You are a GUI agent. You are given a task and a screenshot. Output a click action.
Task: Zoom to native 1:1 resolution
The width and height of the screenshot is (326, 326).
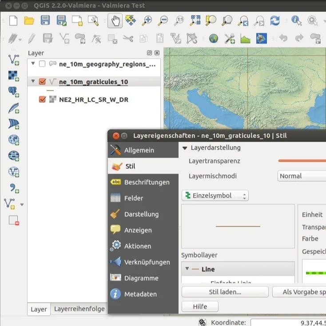[x=179, y=20]
